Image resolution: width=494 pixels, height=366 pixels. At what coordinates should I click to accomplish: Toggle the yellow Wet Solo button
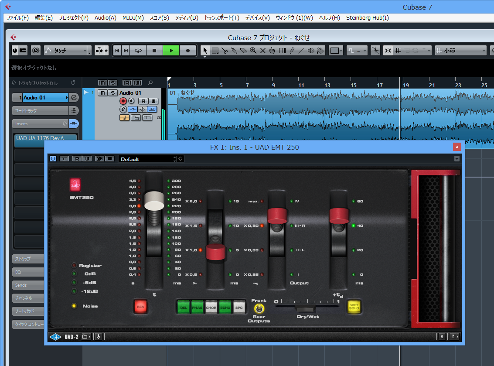[x=354, y=307]
